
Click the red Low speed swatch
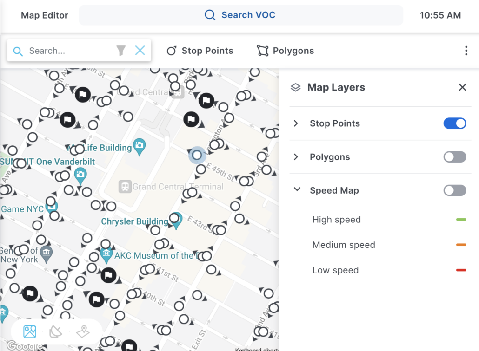click(461, 270)
